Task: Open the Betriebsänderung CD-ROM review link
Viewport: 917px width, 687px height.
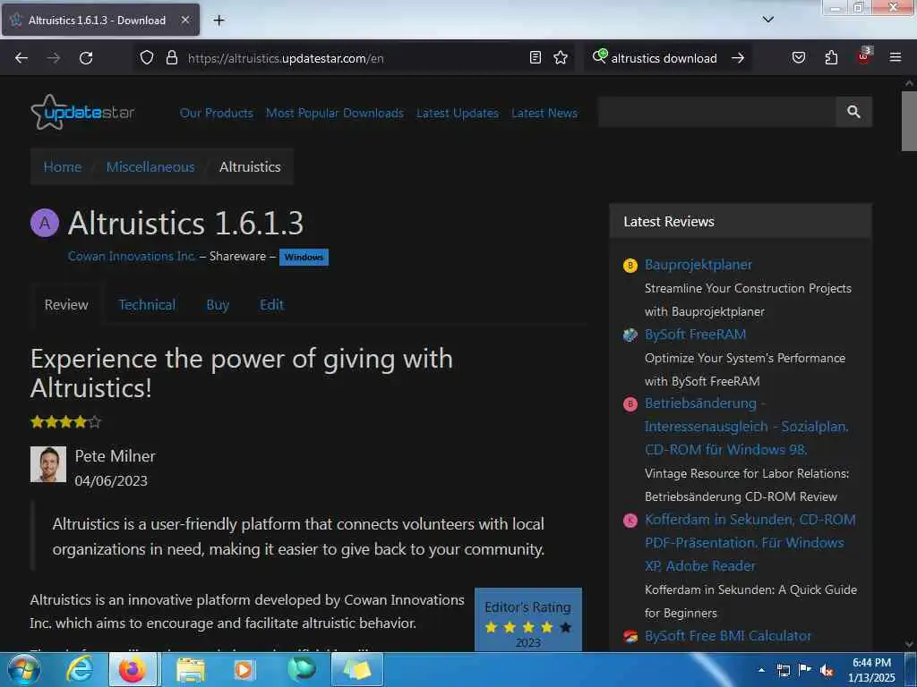Action: click(747, 427)
